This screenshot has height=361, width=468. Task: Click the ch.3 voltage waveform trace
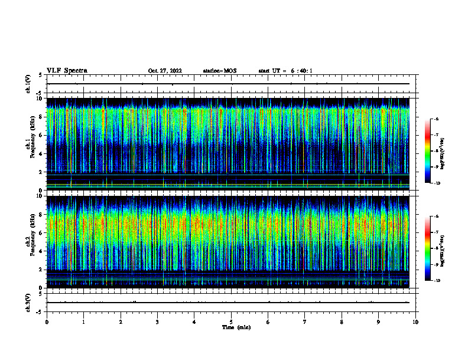[228, 303]
